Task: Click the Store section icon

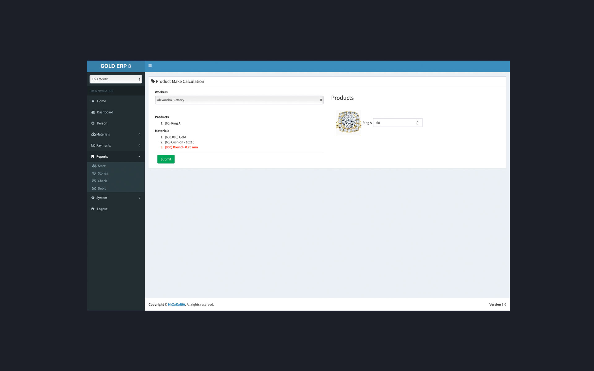Action: pos(94,165)
